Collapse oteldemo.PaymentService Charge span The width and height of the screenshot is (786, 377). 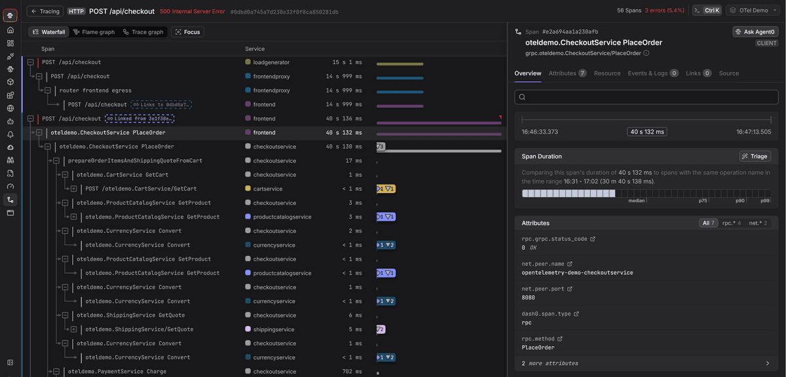pyautogui.click(x=56, y=371)
